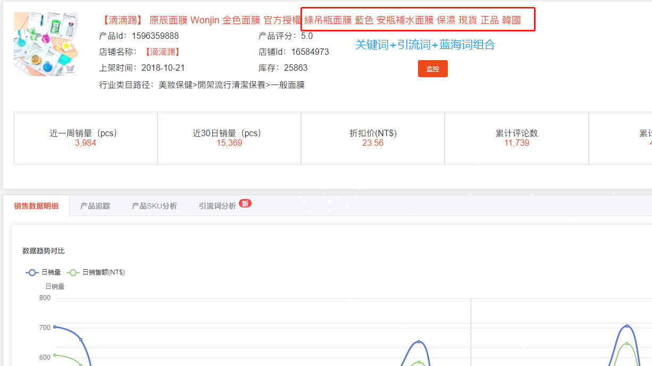Image resolution: width=652 pixels, height=366 pixels.
Task: Click the 行业类目路径 category path text
Action: click(202, 85)
